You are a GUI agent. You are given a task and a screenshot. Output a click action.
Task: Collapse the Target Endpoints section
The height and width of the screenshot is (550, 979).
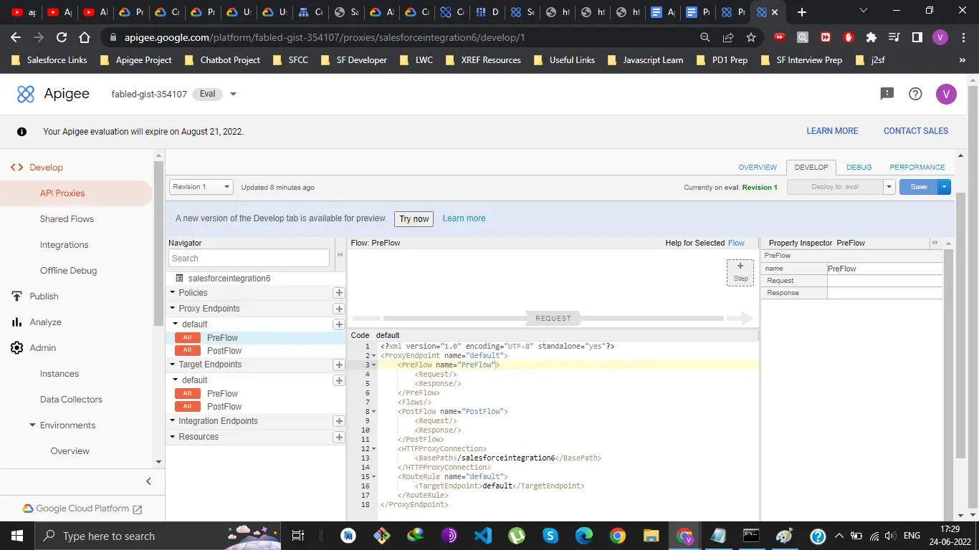[173, 365]
